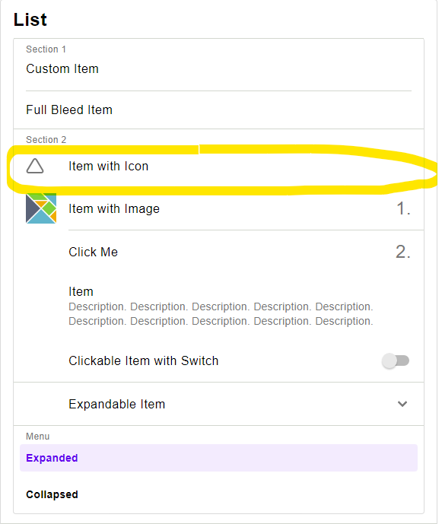Click the Section 2 header label

click(46, 140)
